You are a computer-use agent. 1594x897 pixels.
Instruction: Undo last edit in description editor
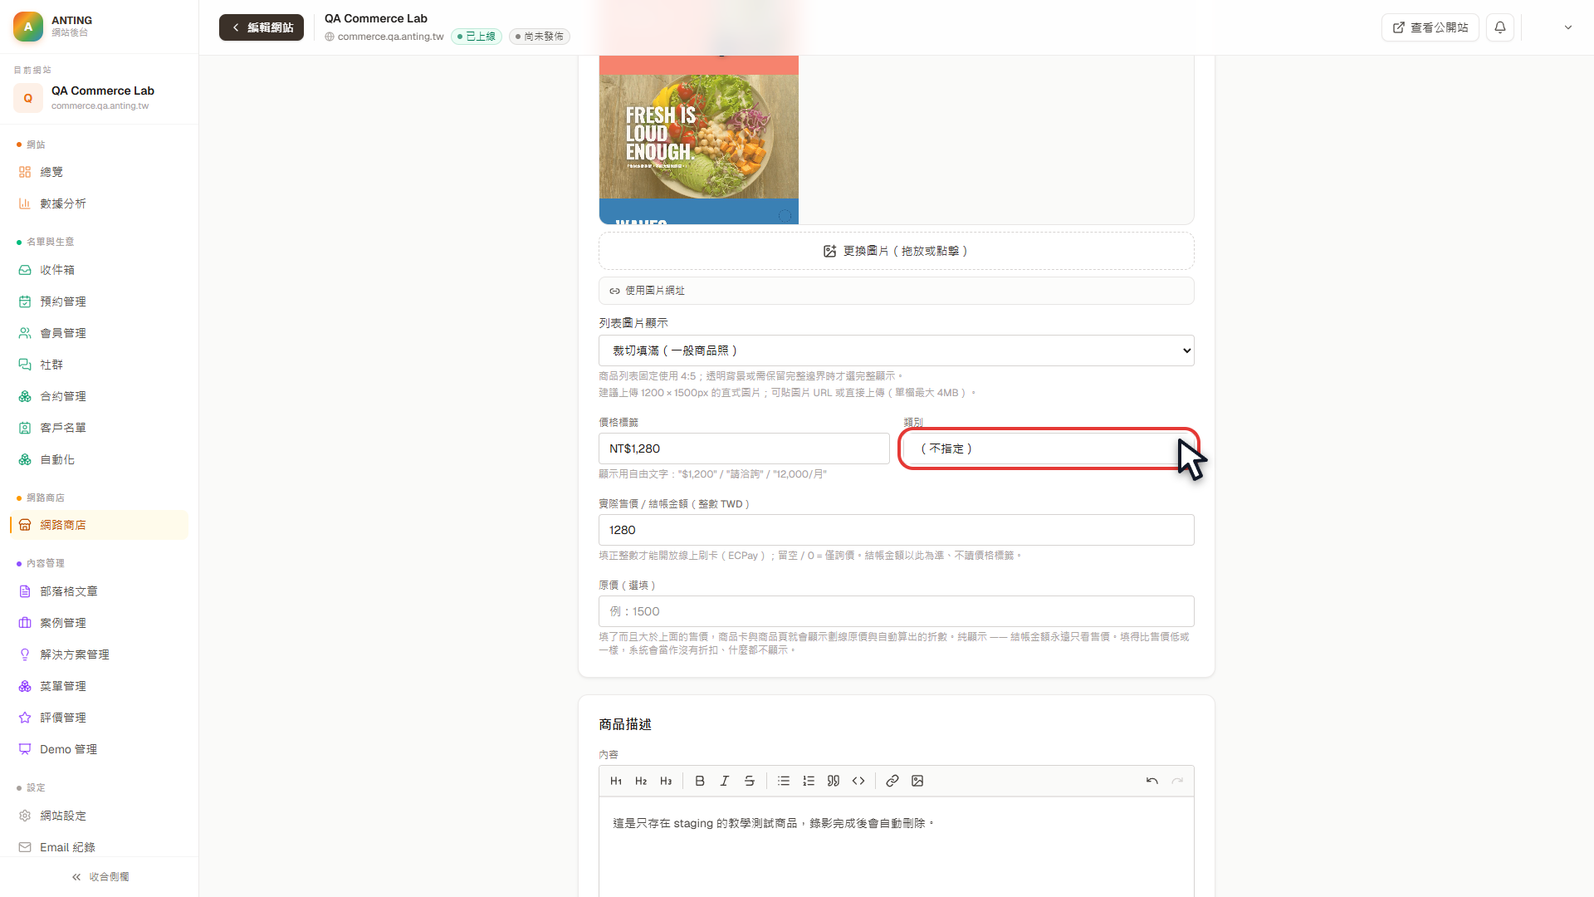(1152, 781)
